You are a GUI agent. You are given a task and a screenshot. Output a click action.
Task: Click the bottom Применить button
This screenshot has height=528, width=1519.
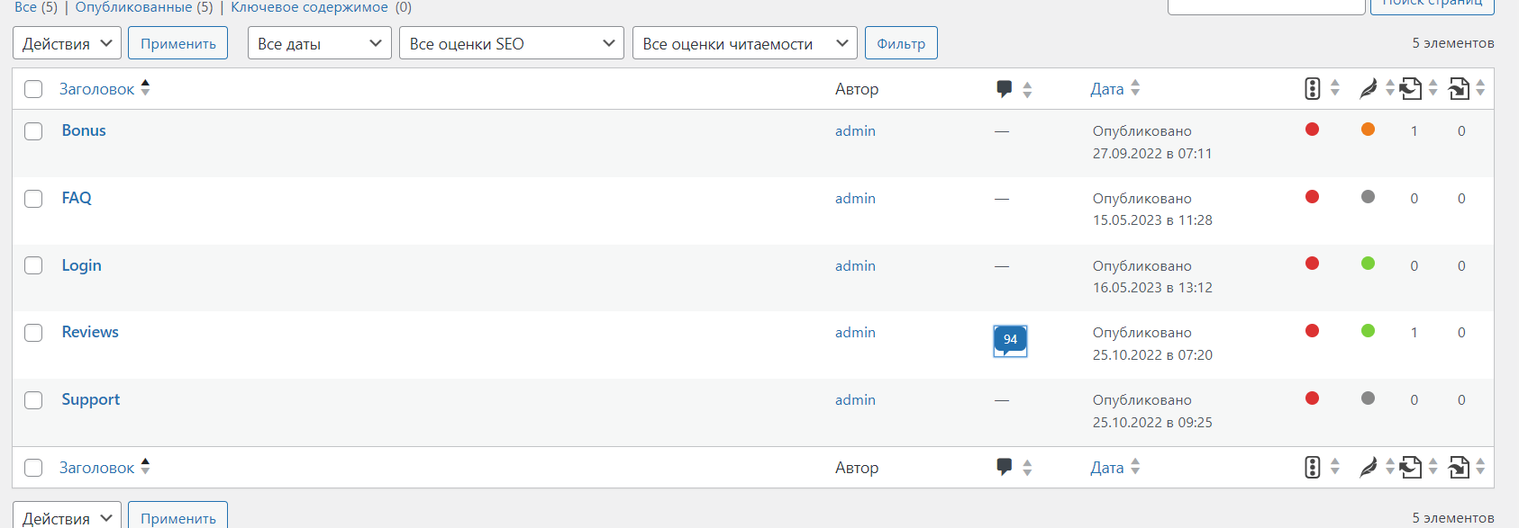[177, 517]
